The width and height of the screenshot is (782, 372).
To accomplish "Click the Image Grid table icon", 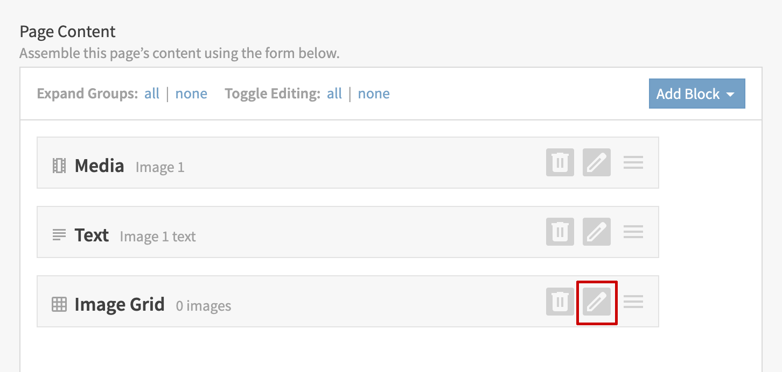I will (x=59, y=305).
